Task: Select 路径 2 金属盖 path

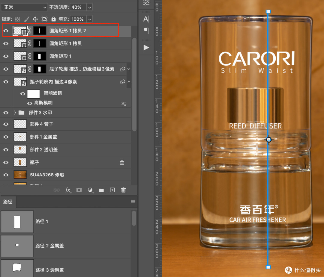Action: click(x=66, y=246)
